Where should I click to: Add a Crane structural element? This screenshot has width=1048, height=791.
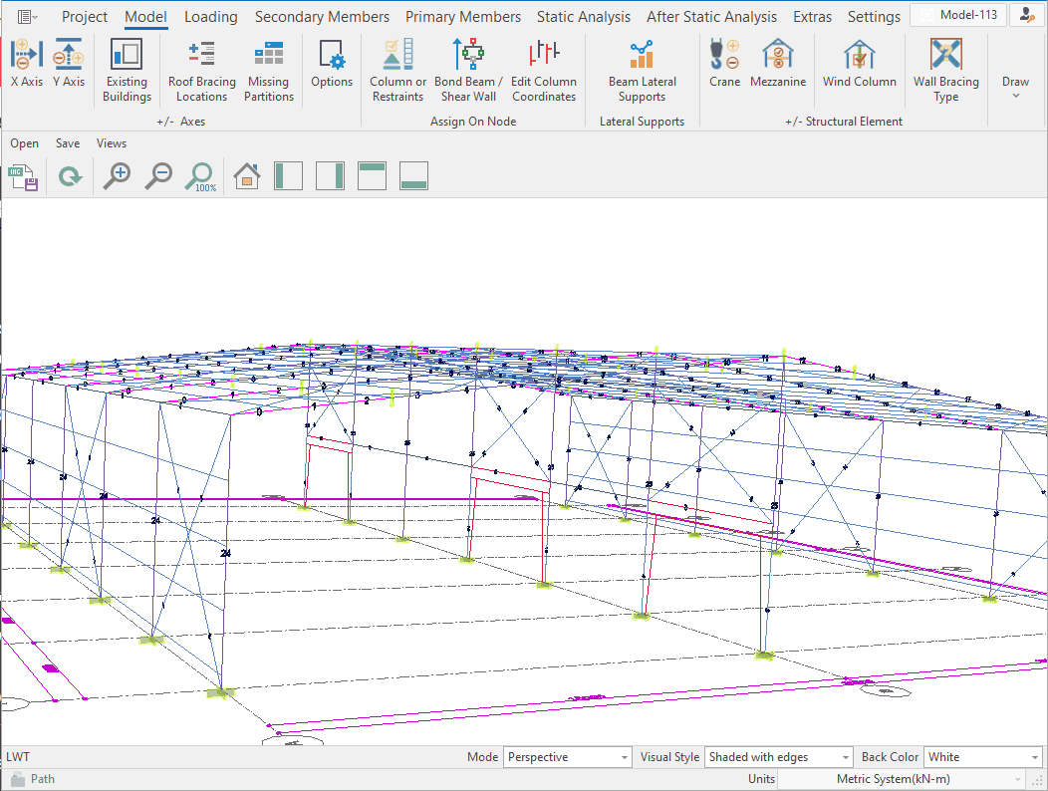click(x=724, y=56)
